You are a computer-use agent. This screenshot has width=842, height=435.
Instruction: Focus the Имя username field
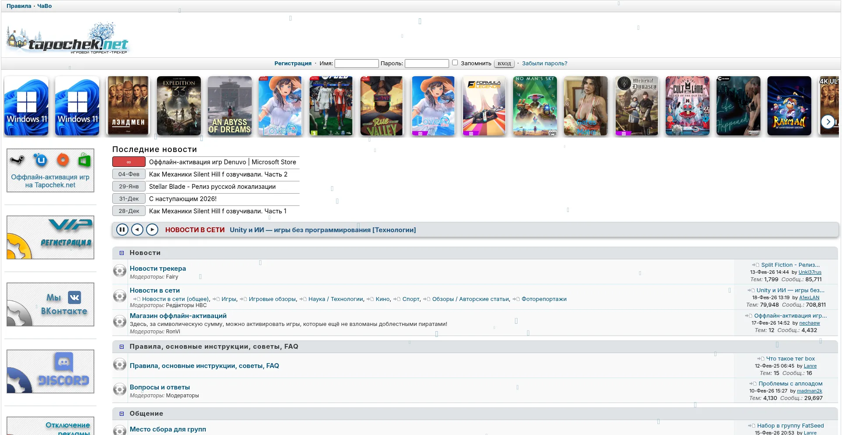click(x=357, y=64)
